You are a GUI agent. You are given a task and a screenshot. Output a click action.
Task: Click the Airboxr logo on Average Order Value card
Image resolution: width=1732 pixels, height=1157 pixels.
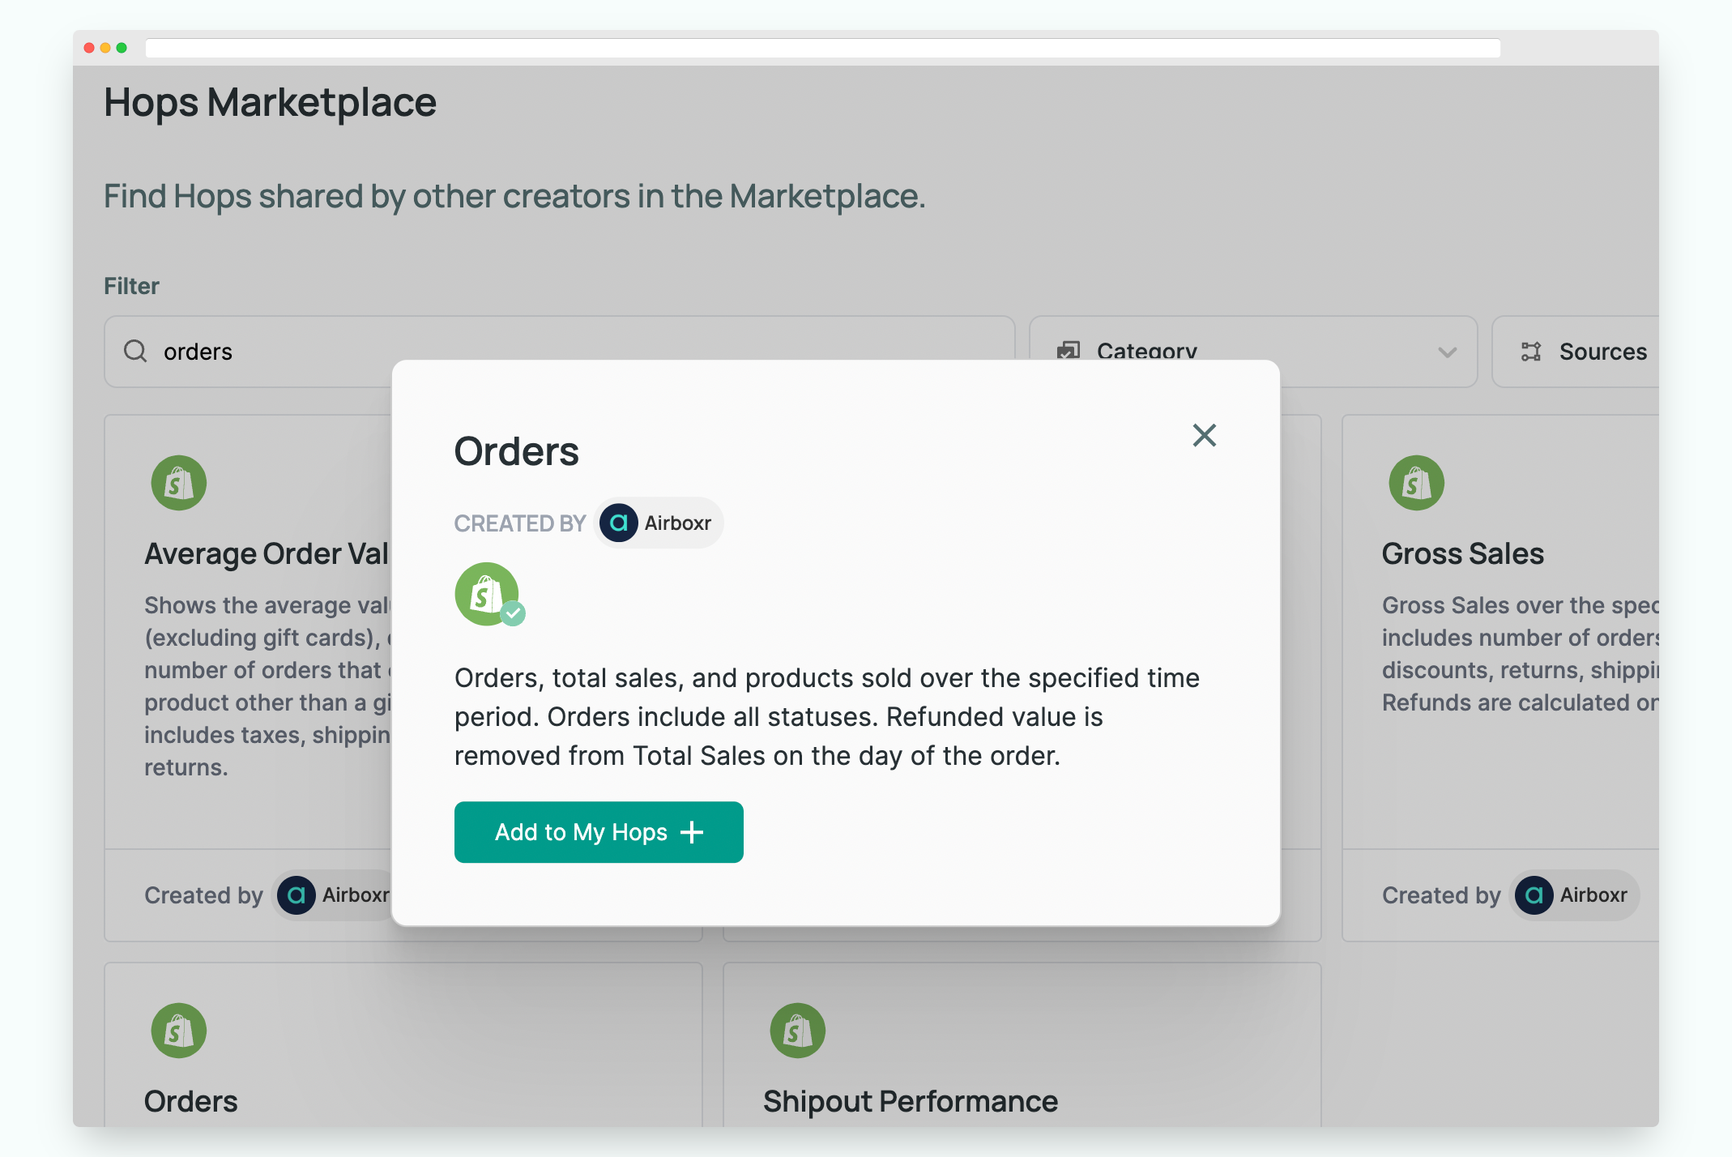tap(296, 895)
